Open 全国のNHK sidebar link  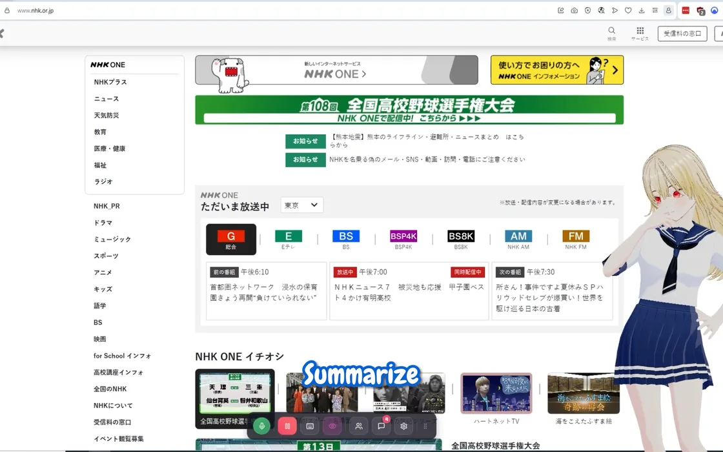click(x=110, y=389)
